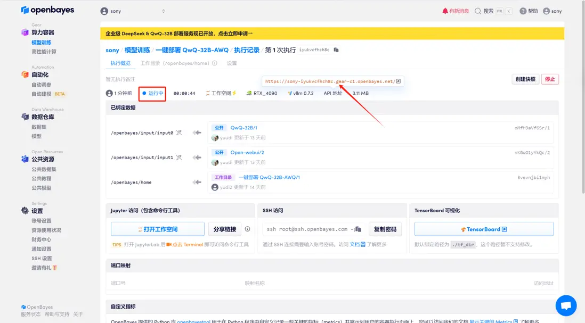Click the 帮助与支持 footer link
This screenshot has width=585, height=323.
[56, 314]
